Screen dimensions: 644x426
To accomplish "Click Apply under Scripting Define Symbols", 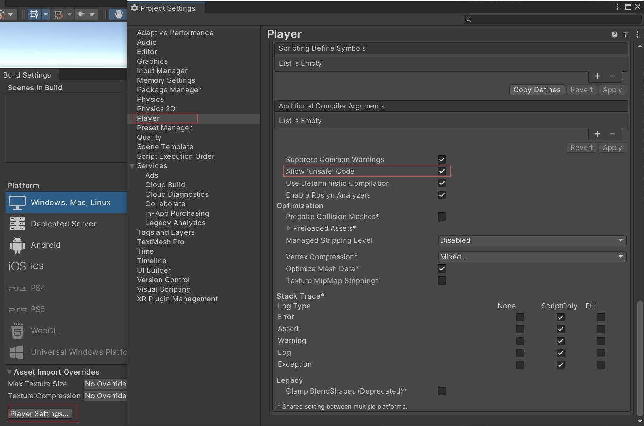I will click(x=612, y=90).
